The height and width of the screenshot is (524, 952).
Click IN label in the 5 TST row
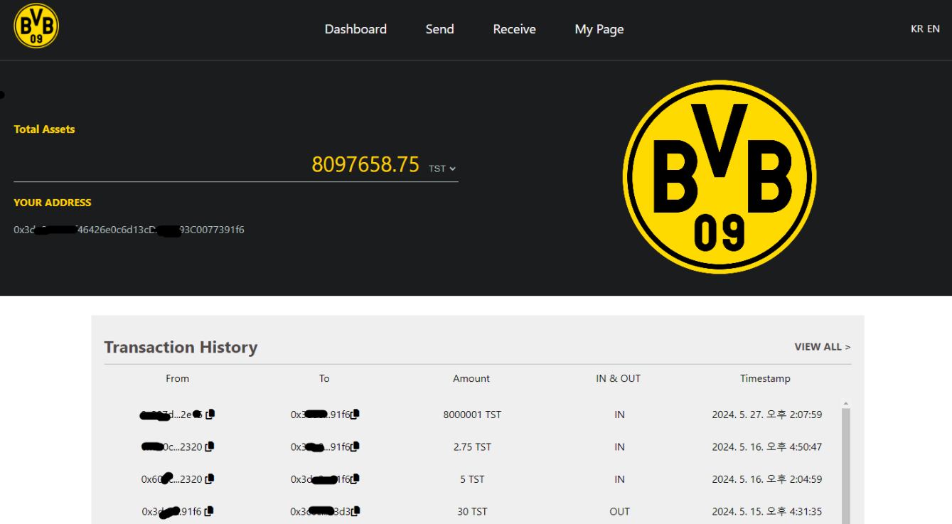(619, 479)
